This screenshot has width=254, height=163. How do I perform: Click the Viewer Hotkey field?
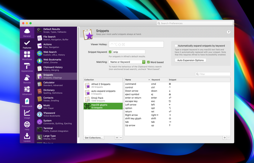click(x=136, y=44)
